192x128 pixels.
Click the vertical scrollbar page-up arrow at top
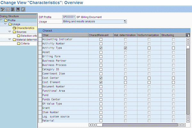188,39
